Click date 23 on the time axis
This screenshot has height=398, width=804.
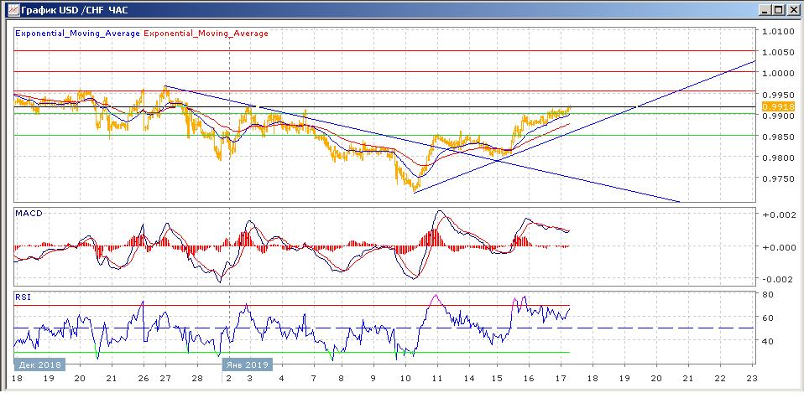click(x=752, y=378)
